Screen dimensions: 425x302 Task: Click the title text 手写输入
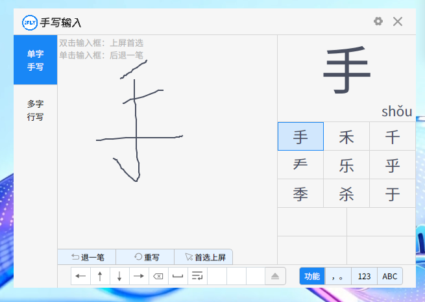[x=61, y=23]
